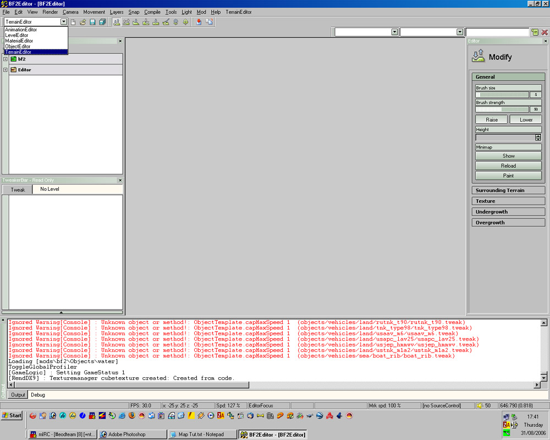550x440 pixels.
Task: Choose LevelEditor from the dropdown list
Action: 17,35
